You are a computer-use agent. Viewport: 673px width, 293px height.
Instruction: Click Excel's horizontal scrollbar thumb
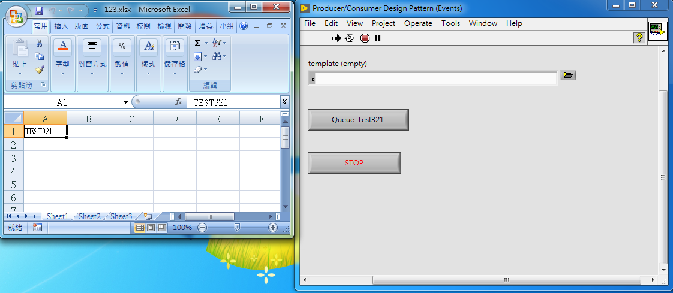tap(209, 216)
